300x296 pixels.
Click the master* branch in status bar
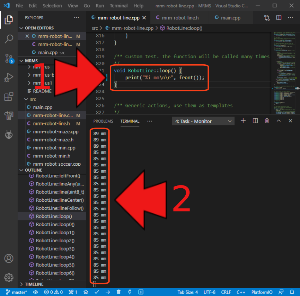pos(17,292)
